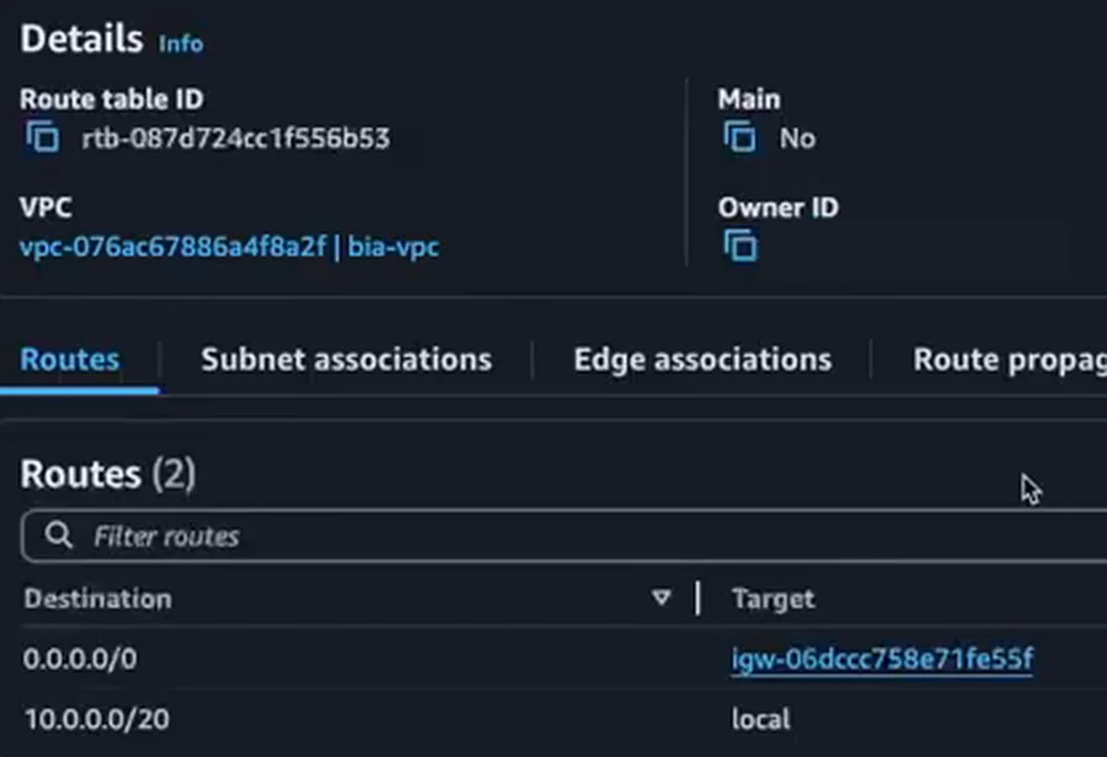1107x757 pixels.
Task: Click the Destination column header
Action: 98,598
